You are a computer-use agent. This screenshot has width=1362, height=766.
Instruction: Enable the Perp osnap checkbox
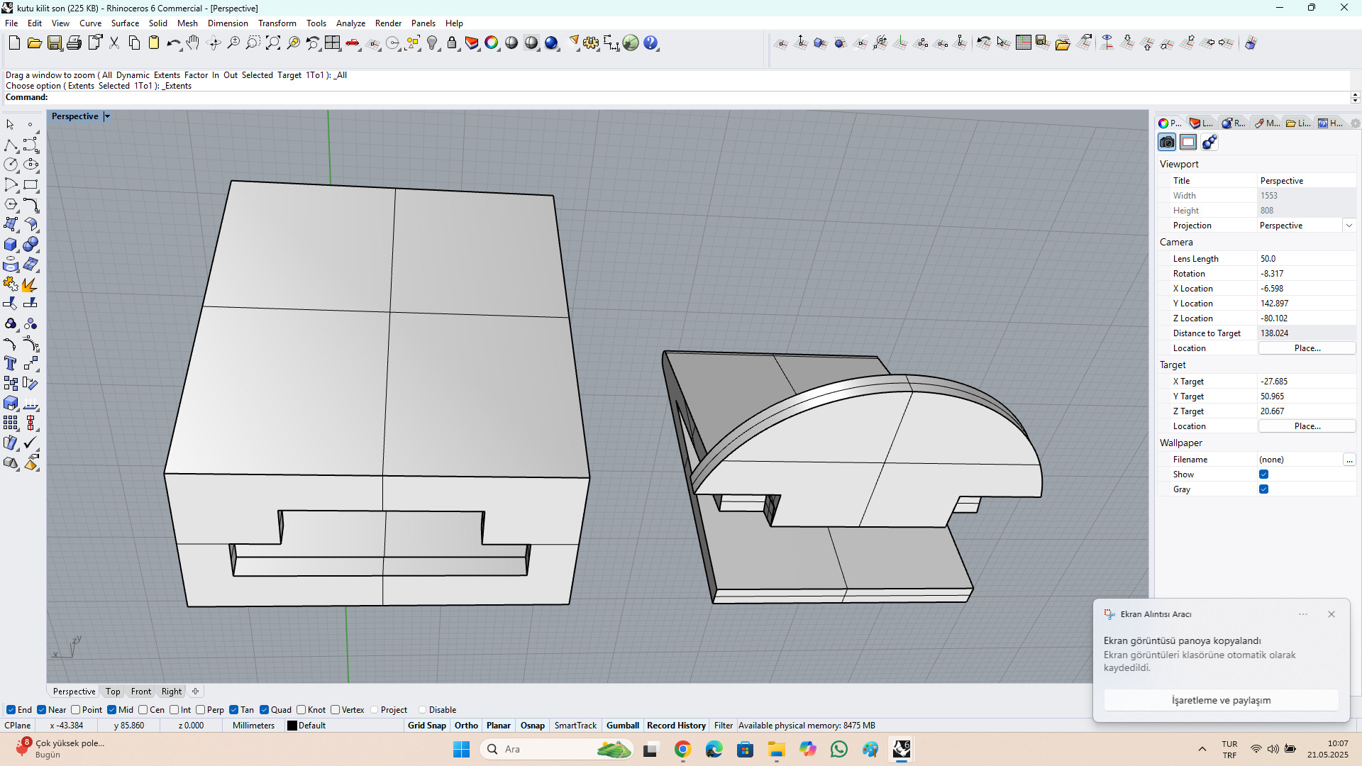(x=200, y=710)
